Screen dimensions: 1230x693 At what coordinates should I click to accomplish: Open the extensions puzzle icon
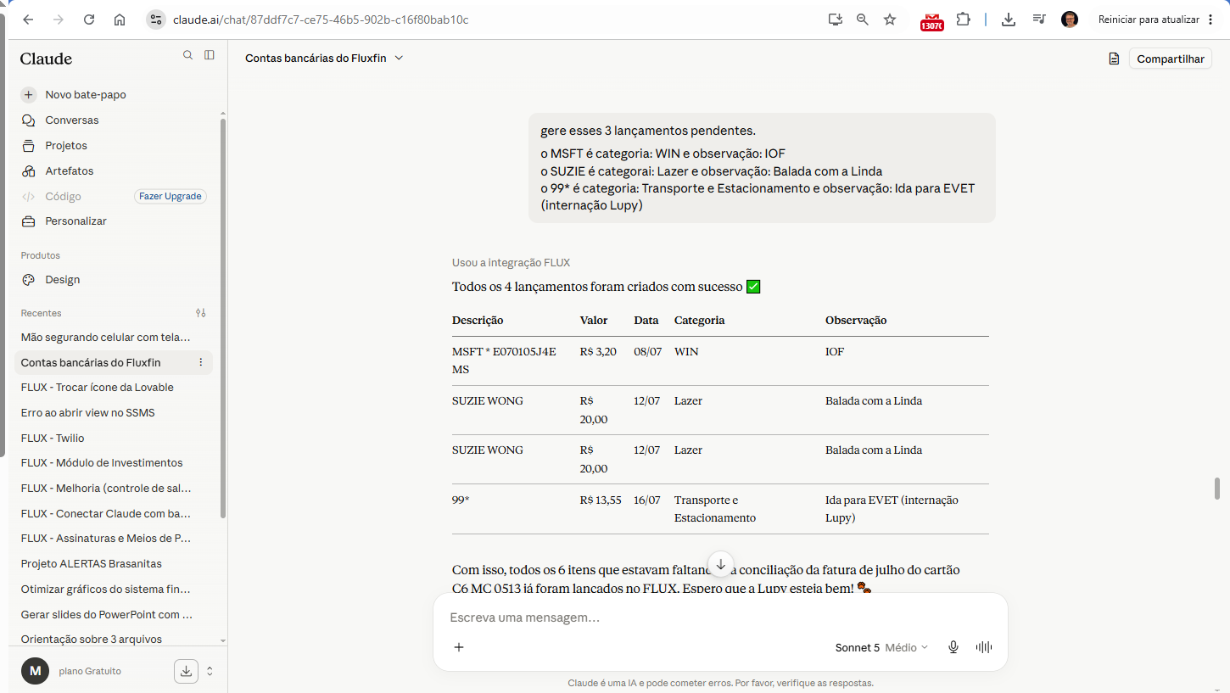click(963, 20)
